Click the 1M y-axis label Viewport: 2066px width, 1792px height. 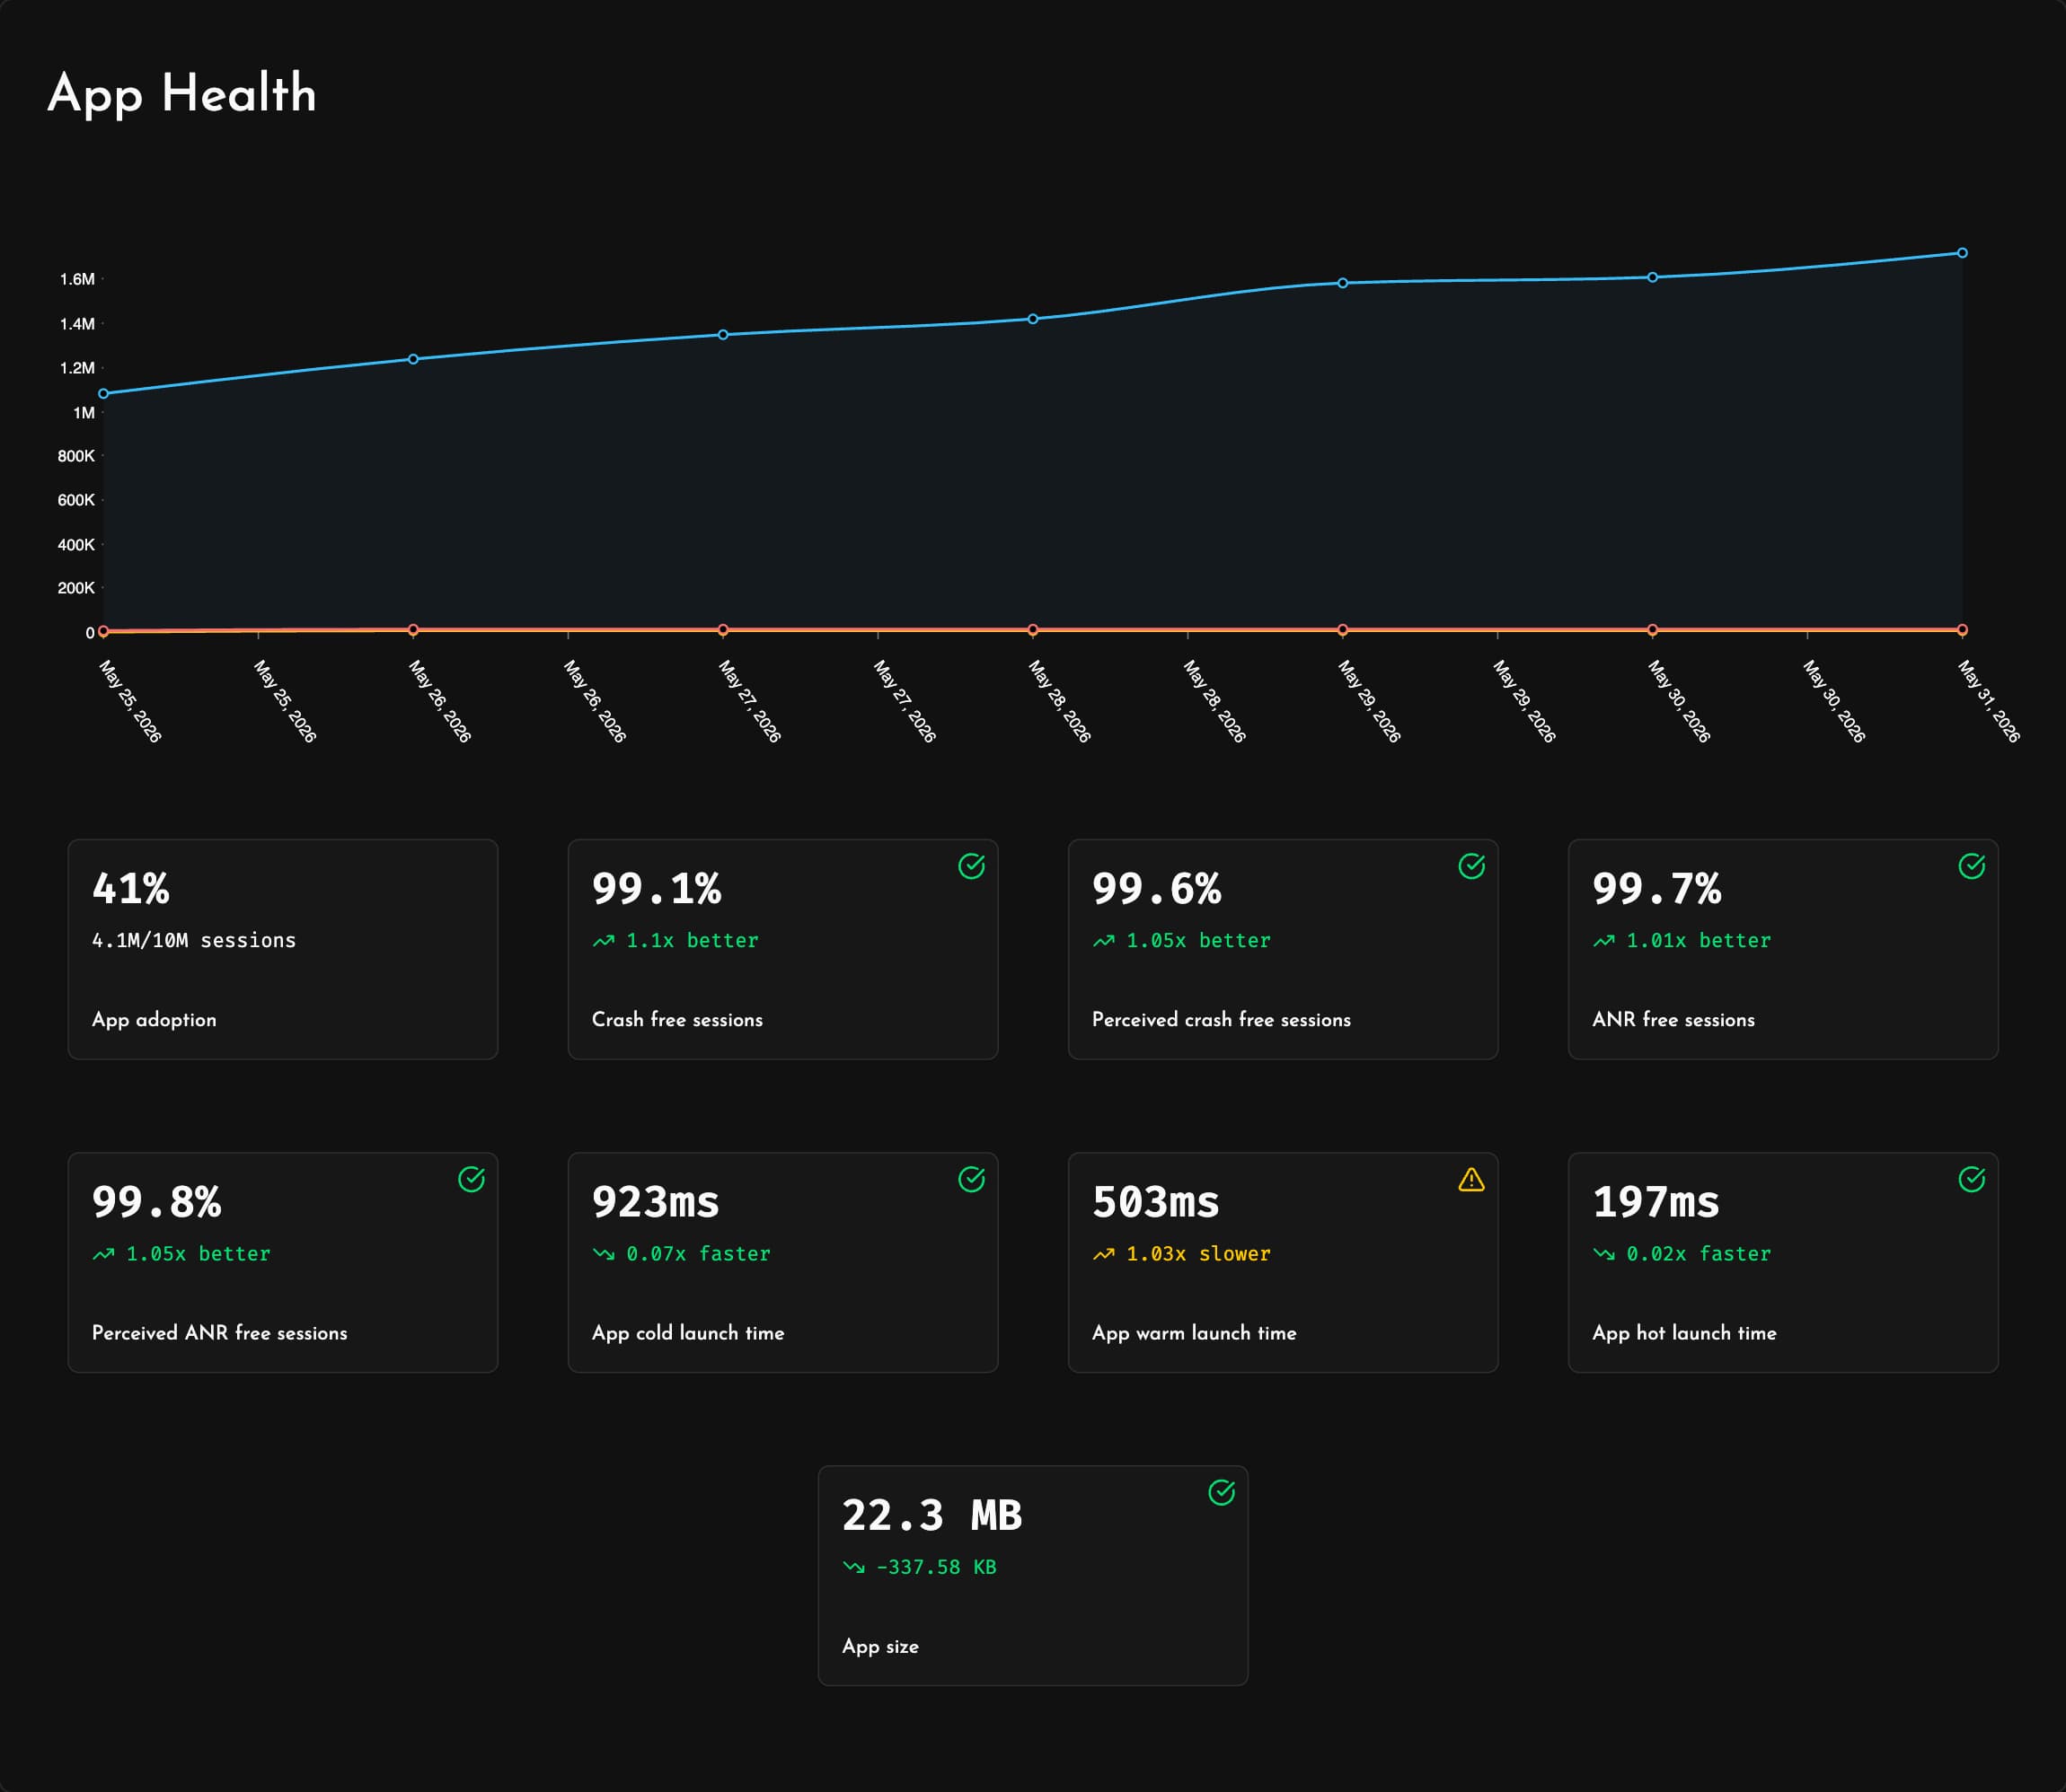84,413
